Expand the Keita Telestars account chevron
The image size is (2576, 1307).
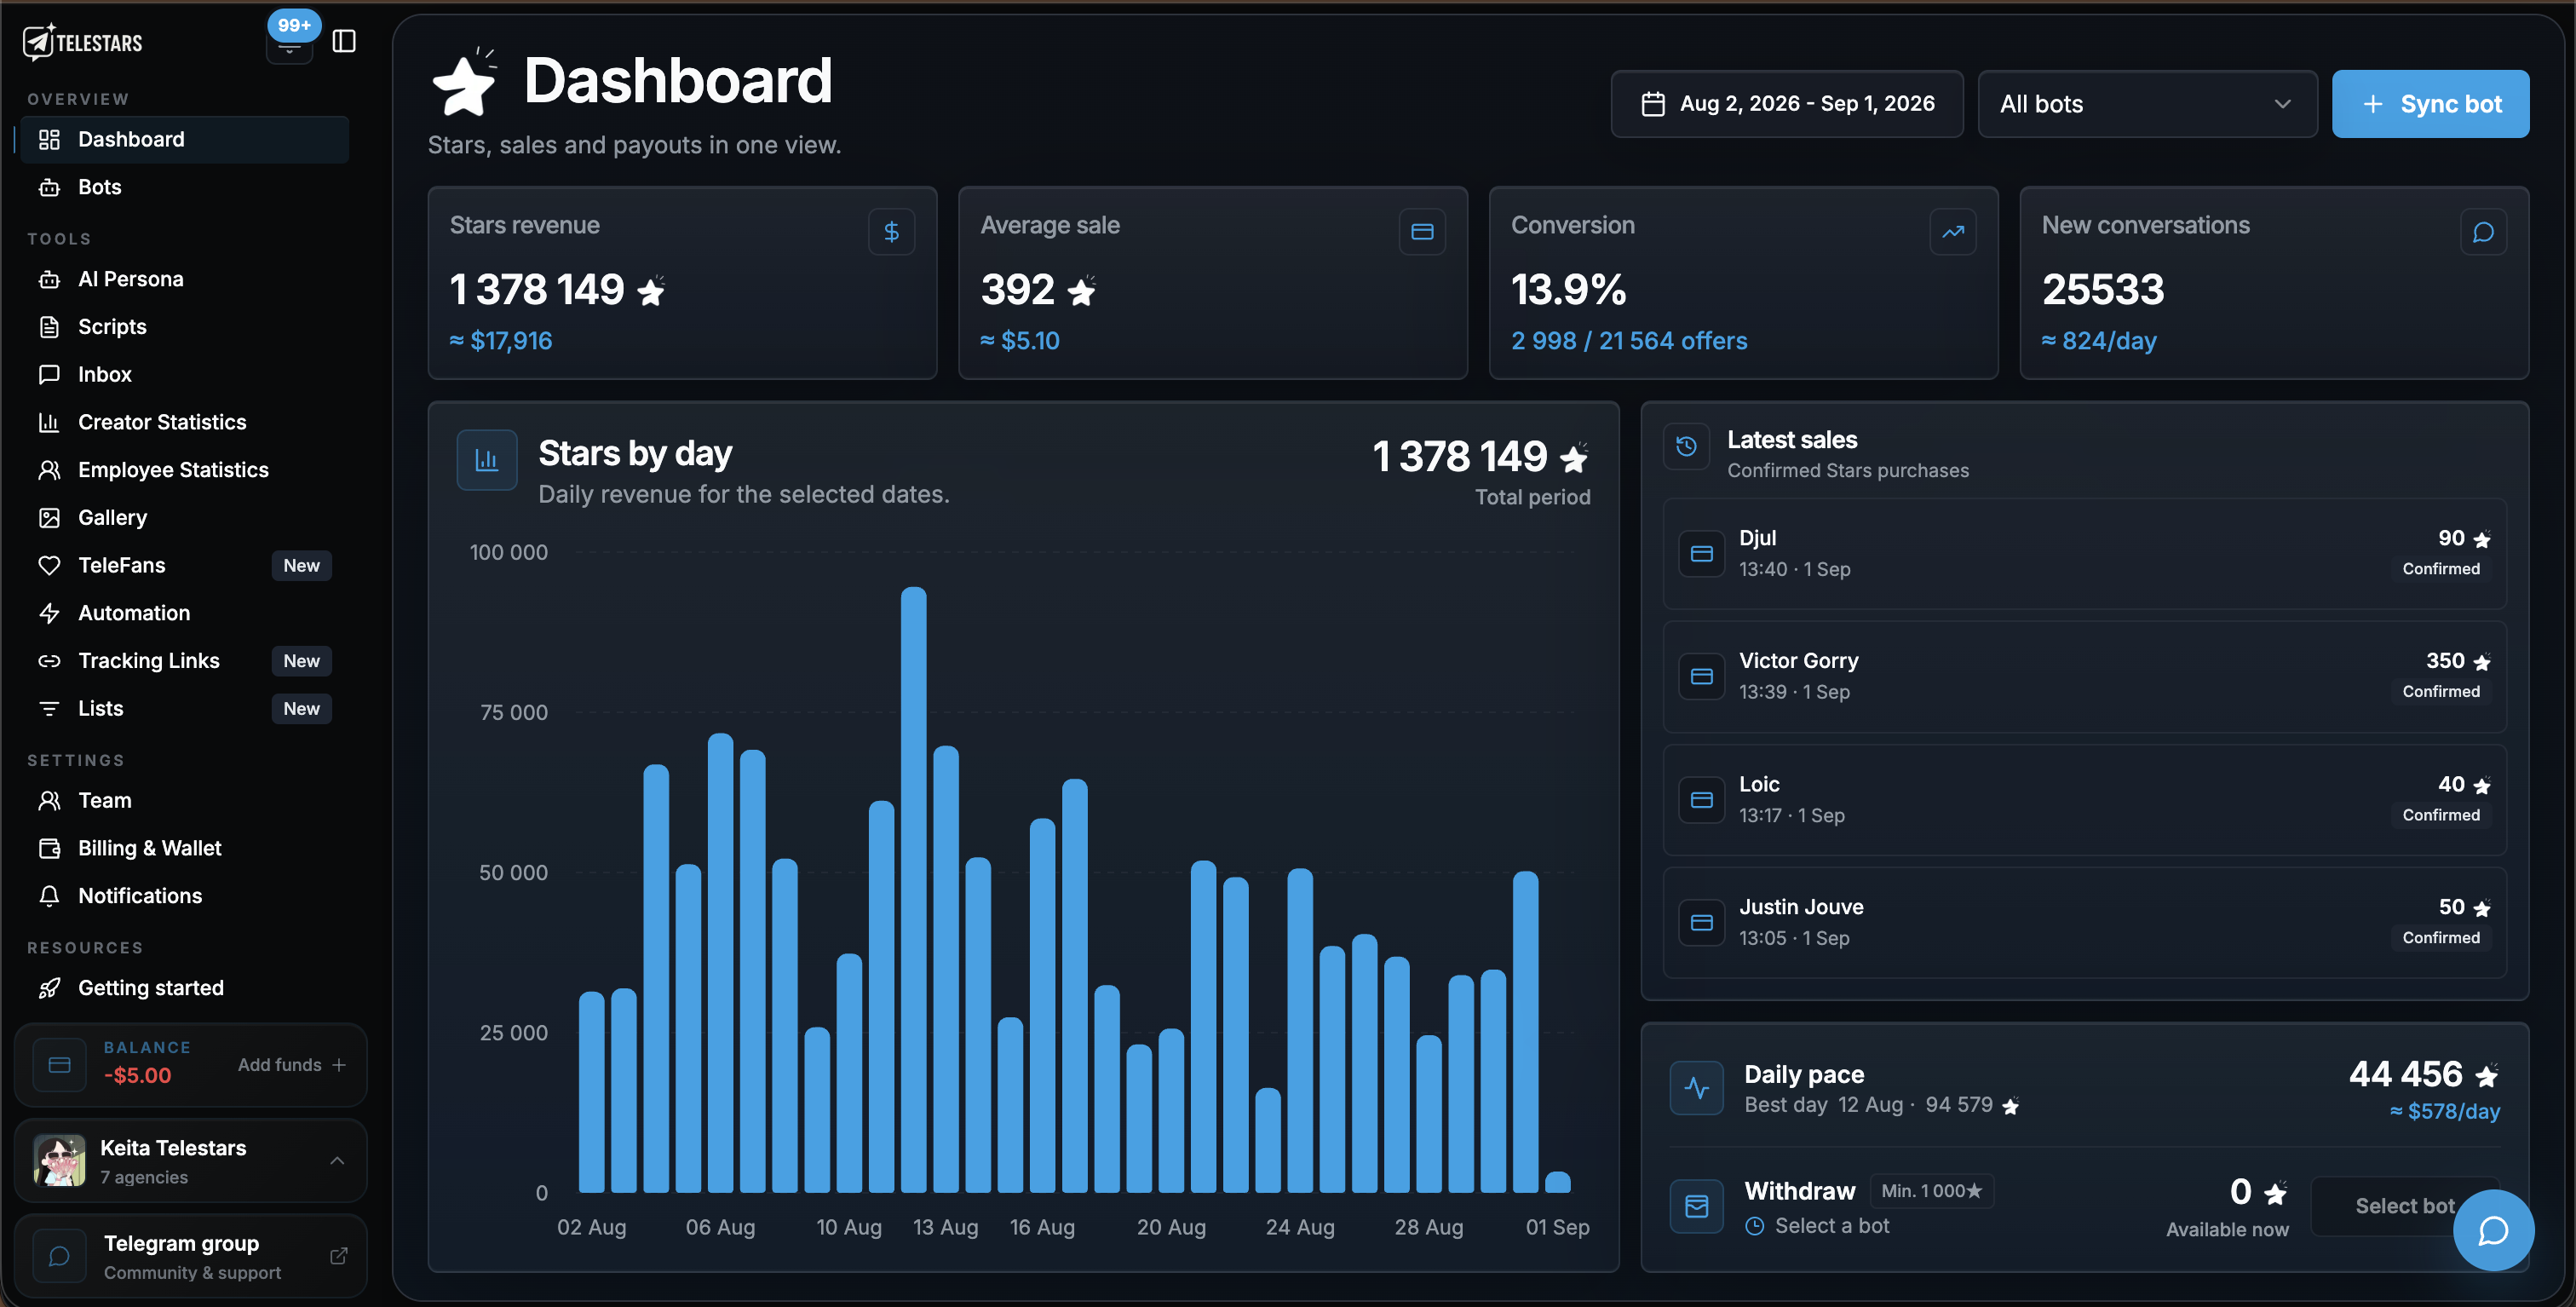pyautogui.click(x=337, y=1160)
